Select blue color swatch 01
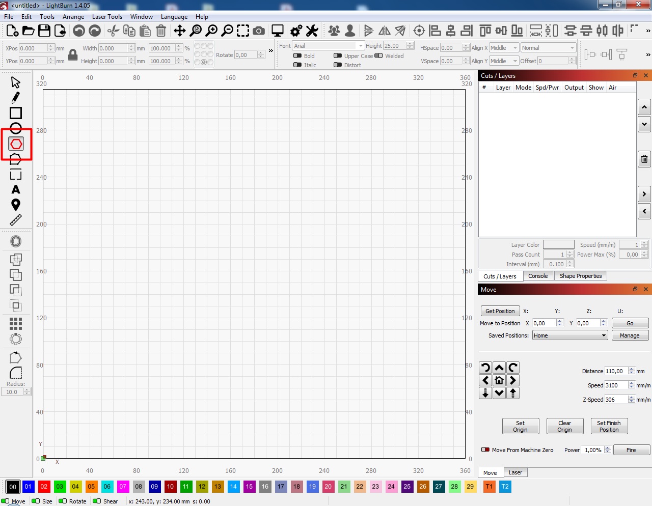Screen dimensions: 652x506 pyautogui.click(x=29, y=487)
